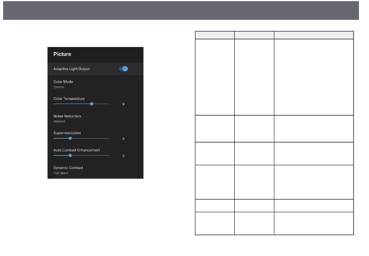
Task: Click the Dynamic value under Color Mode
Action: [59, 87]
